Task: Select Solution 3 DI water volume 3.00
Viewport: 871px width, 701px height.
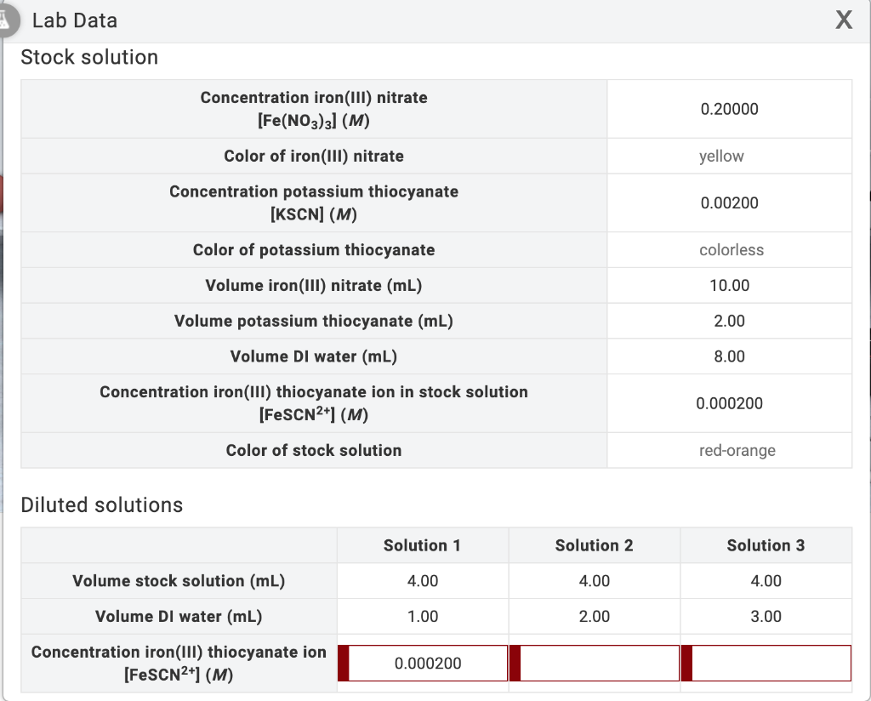Action: click(766, 617)
